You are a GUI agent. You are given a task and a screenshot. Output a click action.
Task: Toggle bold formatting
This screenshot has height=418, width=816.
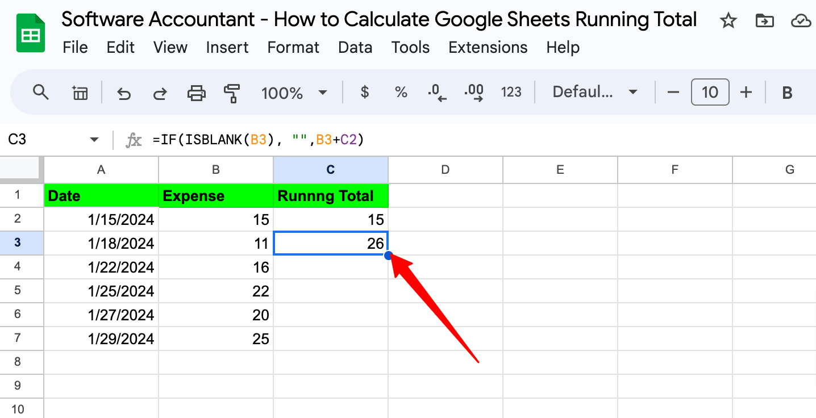point(787,93)
